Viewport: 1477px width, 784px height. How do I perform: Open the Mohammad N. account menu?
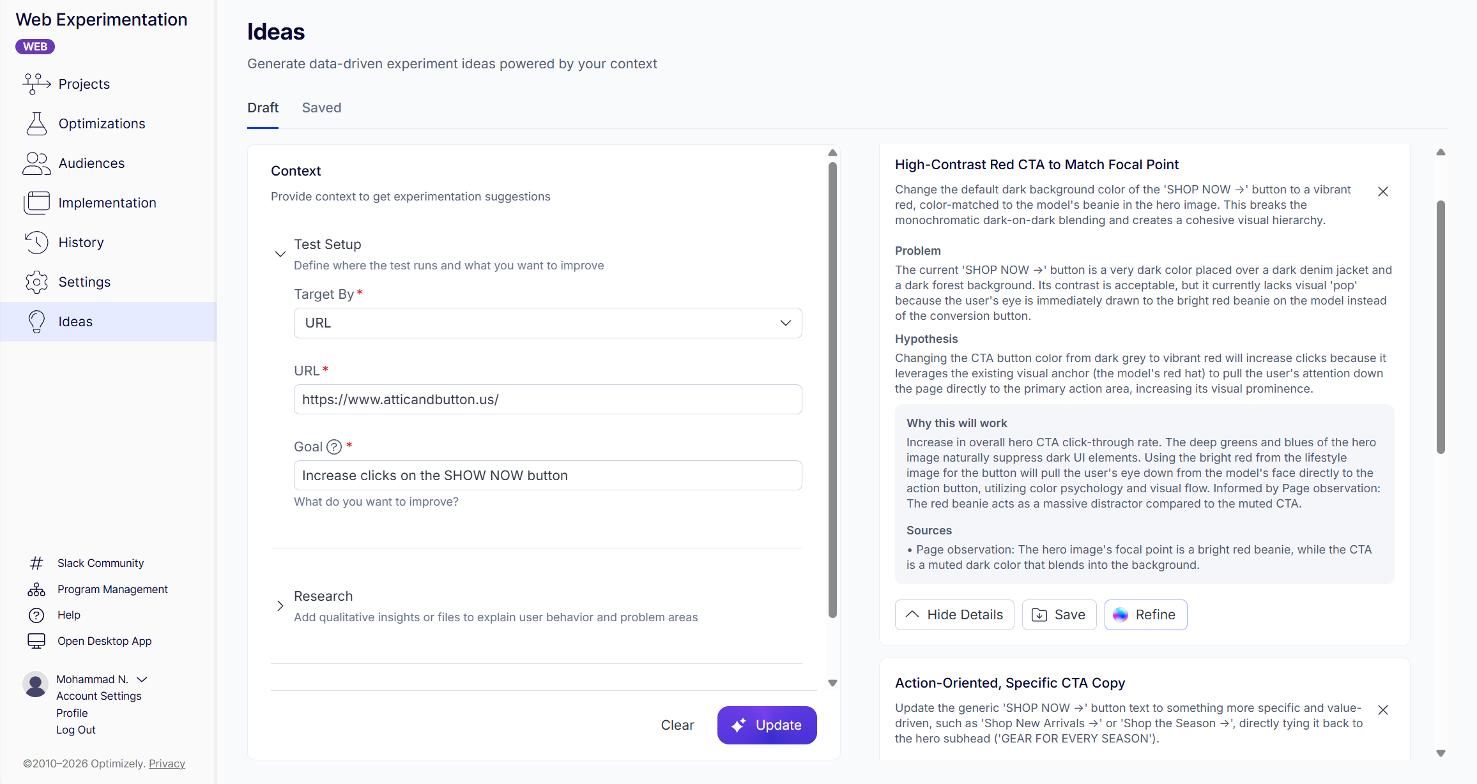click(142, 679)
